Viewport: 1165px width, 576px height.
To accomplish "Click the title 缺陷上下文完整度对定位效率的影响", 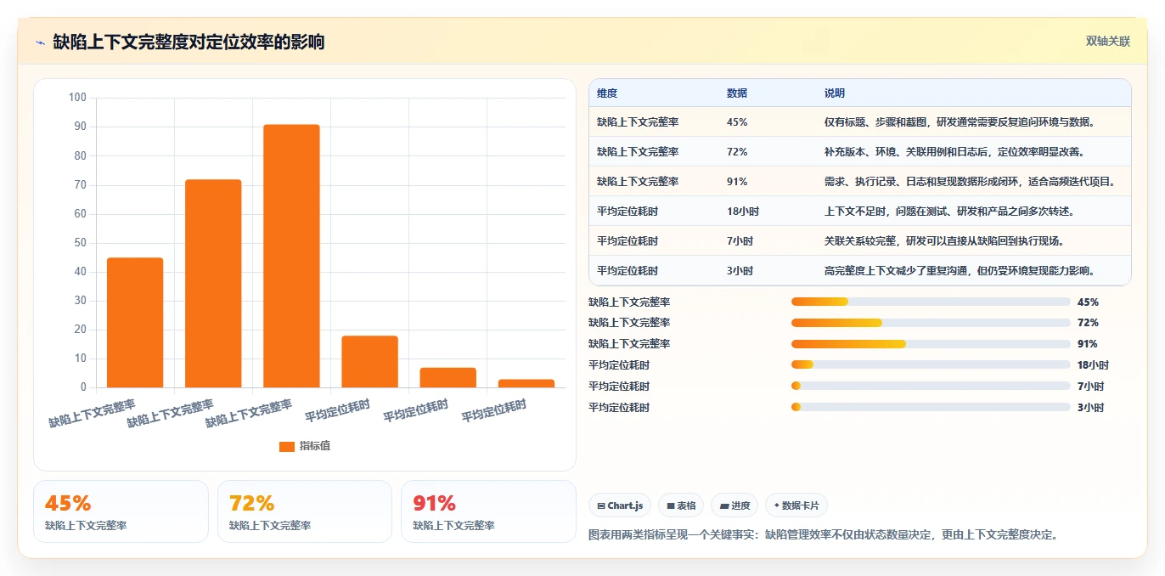I will pos(189,42).
